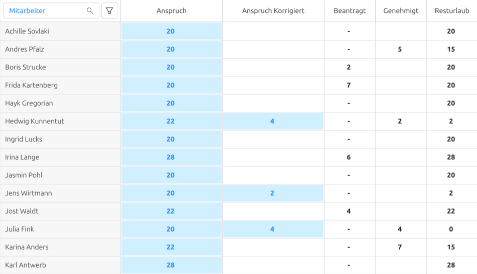
Task: Click the empty Anspruch Korrigiert cell for Andres Pfalz
Action: 273,49
